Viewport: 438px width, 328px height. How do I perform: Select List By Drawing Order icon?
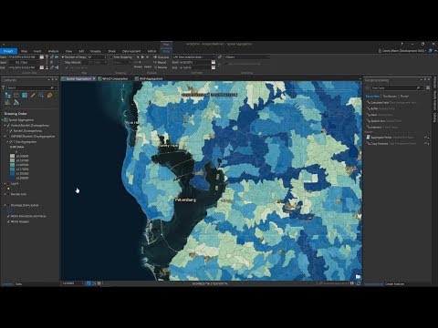click(x=8, y=96)
